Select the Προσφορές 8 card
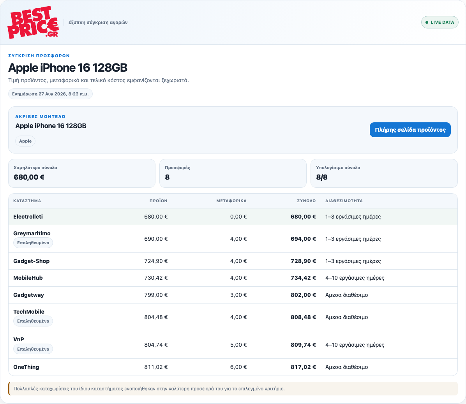The height and width of the screenshot is (404, 466). click(x=233, y=173)
